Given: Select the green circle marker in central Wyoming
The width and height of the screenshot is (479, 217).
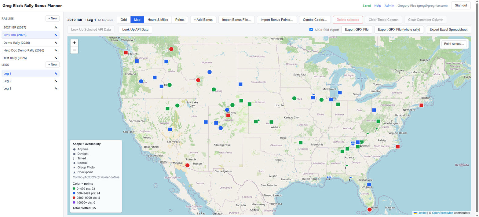Looking at the screenshot, I should pyautogui.click(x=214, y=90).
